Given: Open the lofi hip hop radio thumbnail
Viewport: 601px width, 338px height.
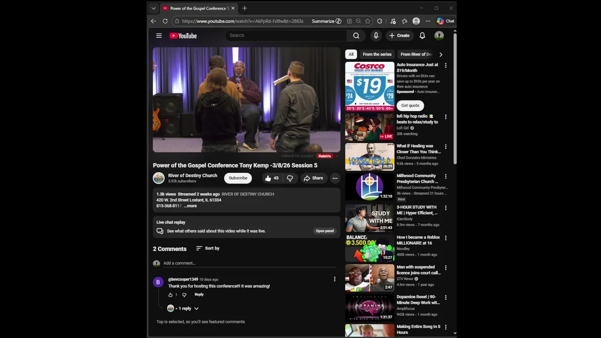Looking at the screenshot, I should 370,127.
